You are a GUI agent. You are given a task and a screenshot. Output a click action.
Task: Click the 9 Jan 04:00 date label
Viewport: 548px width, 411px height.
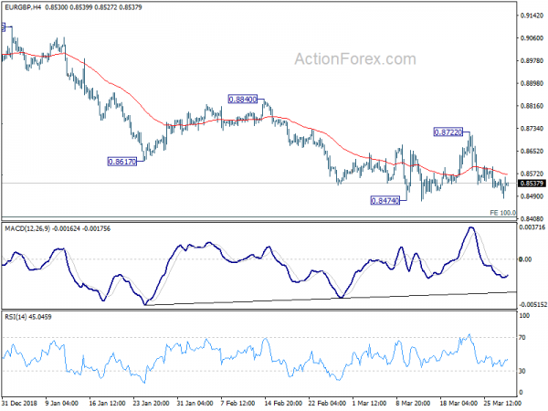pyautogui.click(x=62, y=403)
